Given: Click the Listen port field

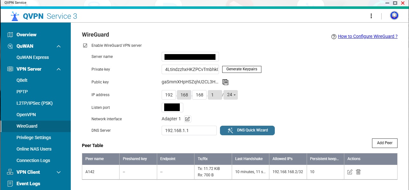Looking at the screenshot, I should coord(172,108).
